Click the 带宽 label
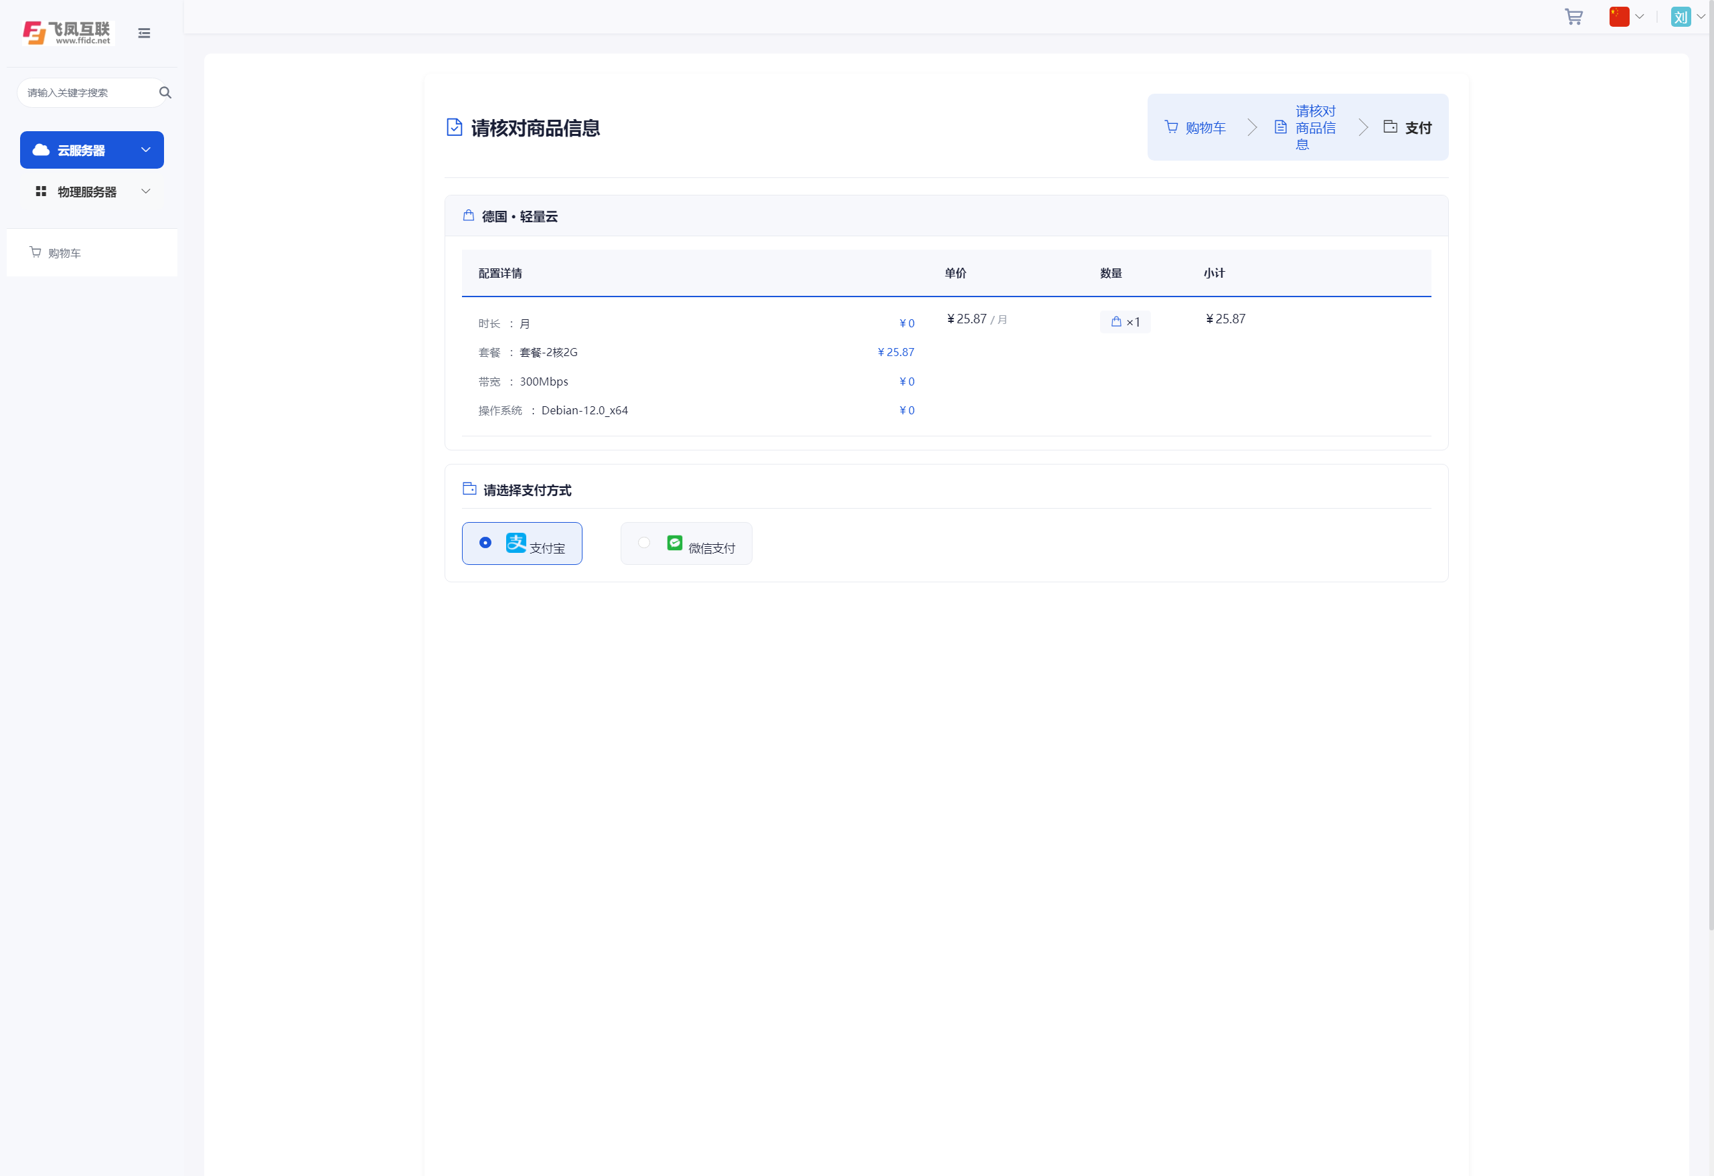Viewport: 1714px width, 1176px height. click(x=489, y=382)
